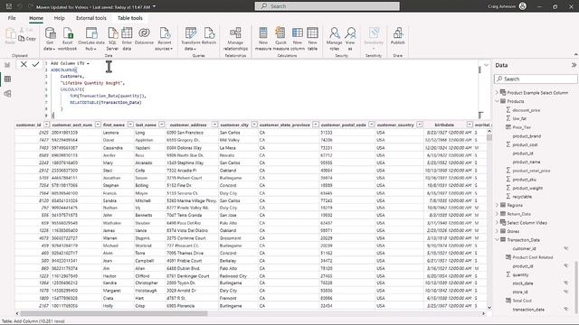Switch to Report view in sidebar
Viewport: 579px width, 325px height.
click(7, 65)
